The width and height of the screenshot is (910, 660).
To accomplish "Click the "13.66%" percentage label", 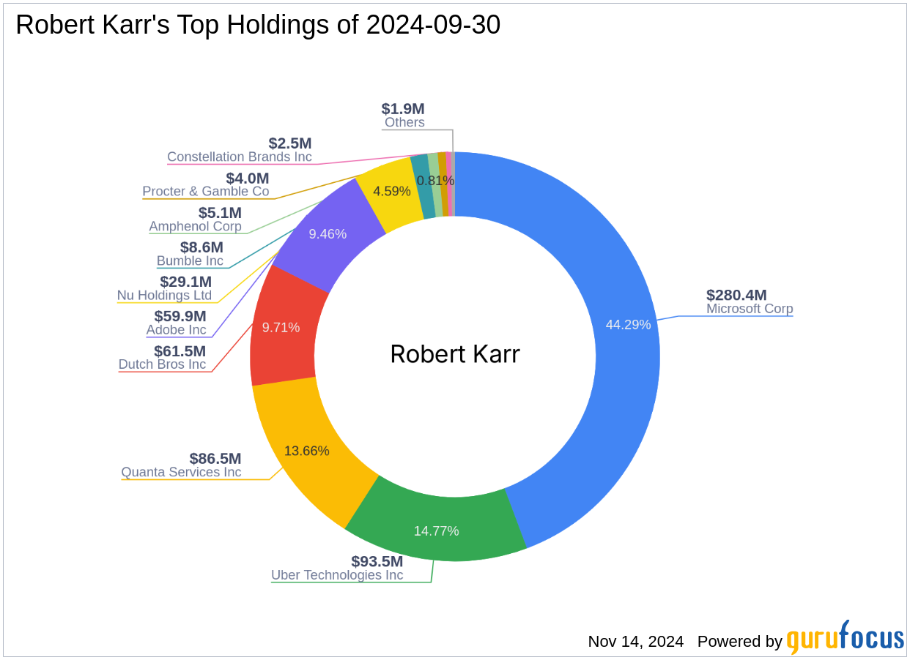I will (x=306, y=451).
